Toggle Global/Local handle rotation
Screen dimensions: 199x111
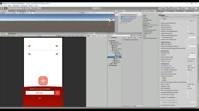[35, 8]
